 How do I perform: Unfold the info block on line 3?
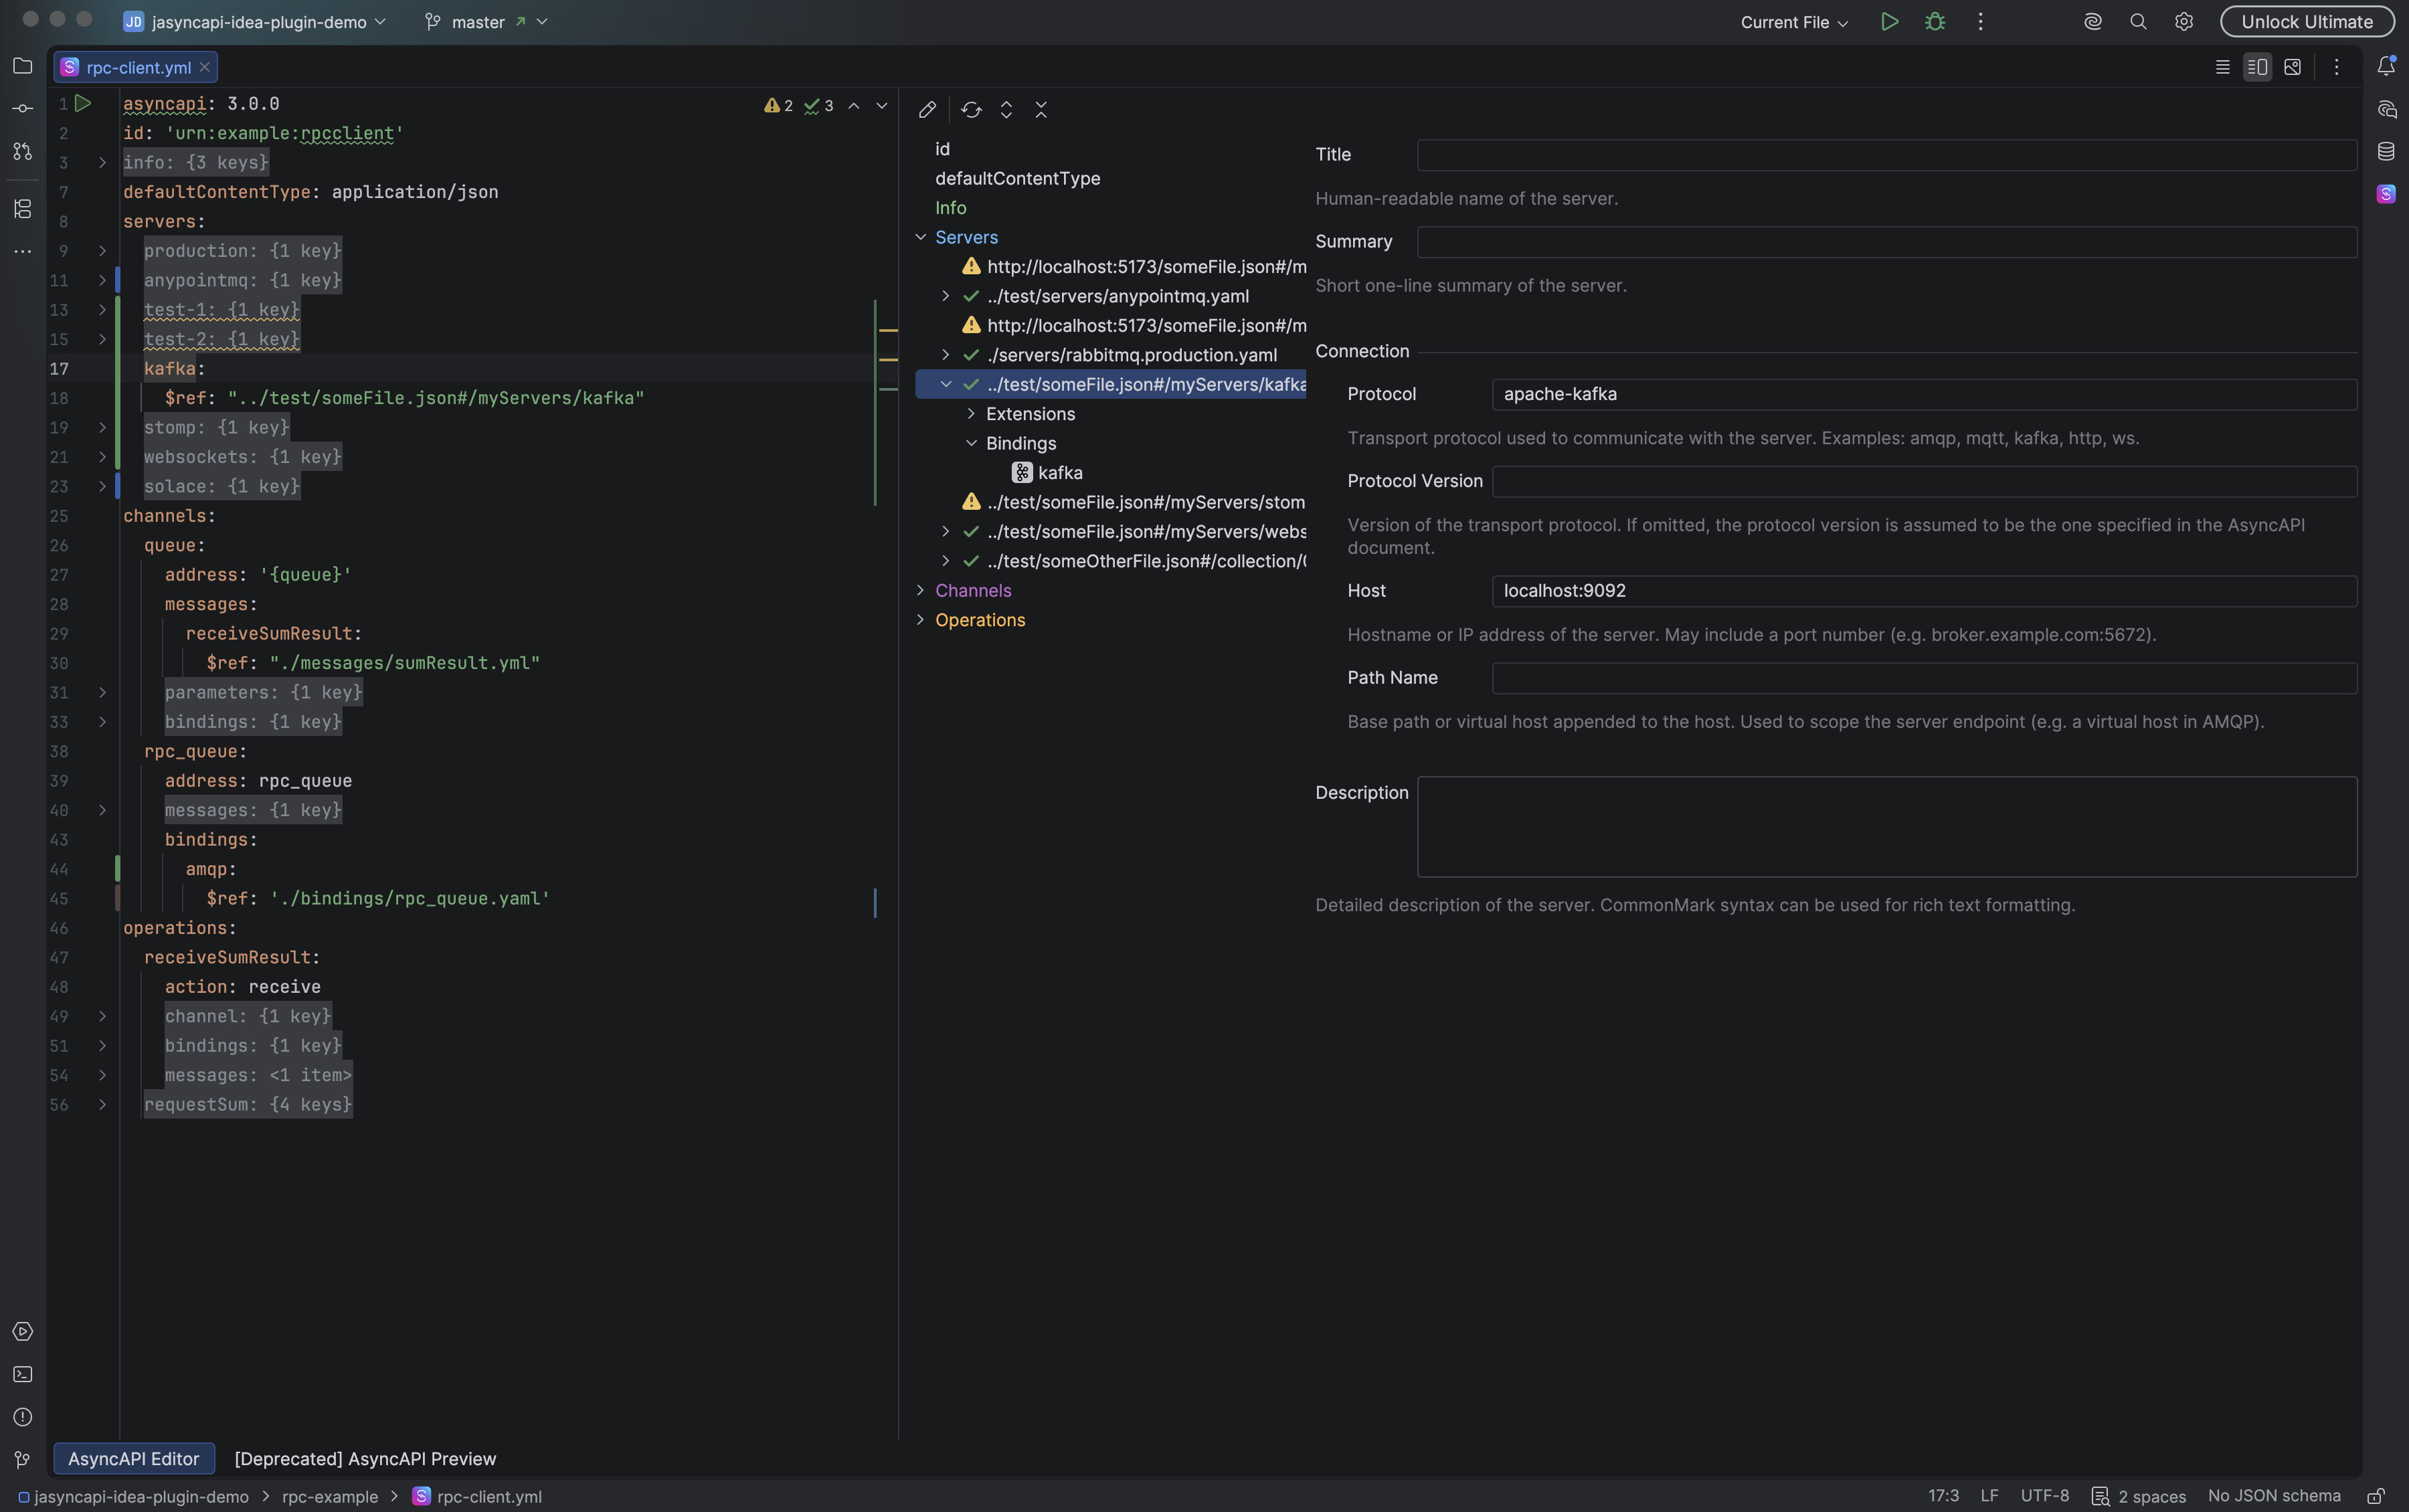(x=102, y=162)
